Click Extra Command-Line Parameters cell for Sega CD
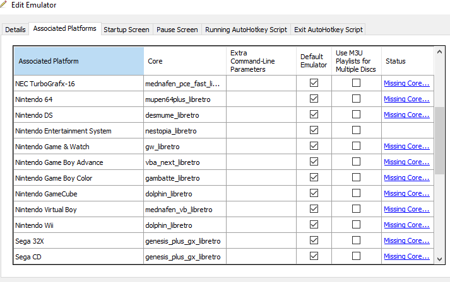This screenshot has width=450, height=282. click(x=261, y=257)
